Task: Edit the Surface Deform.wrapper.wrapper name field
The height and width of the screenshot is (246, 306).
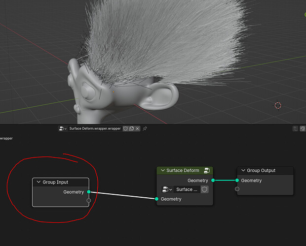Action: coord(95,129)
